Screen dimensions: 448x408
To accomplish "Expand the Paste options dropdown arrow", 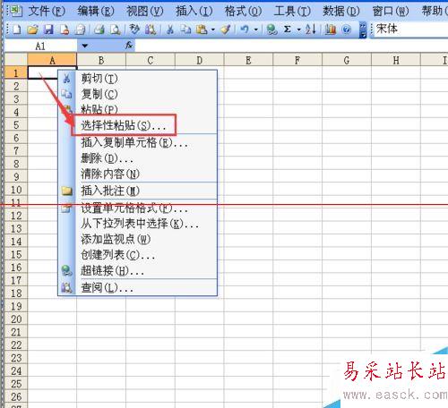I will [x=213, y=30].
